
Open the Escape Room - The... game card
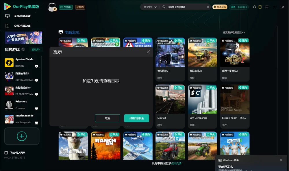[235, 107]
